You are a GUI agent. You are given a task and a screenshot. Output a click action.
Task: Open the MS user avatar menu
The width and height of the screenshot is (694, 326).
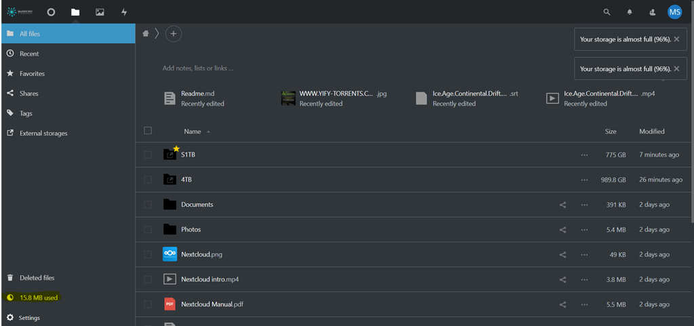click(x=674, y=12)
